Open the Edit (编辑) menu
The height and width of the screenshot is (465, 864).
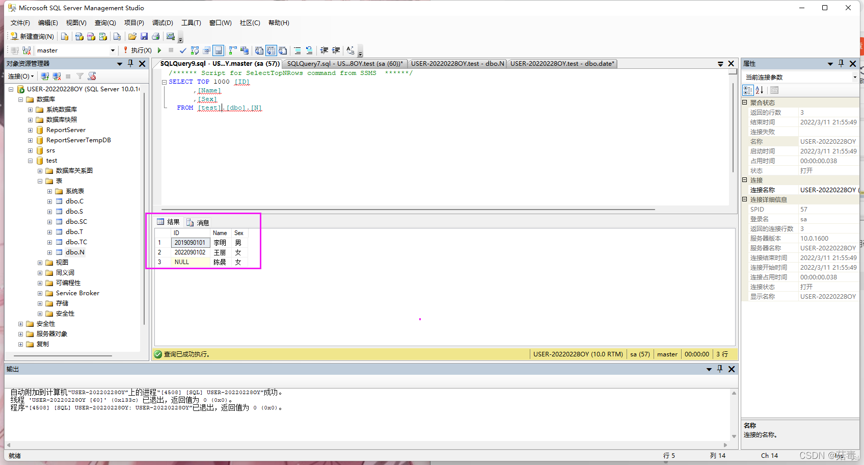(x=48, y=23)
